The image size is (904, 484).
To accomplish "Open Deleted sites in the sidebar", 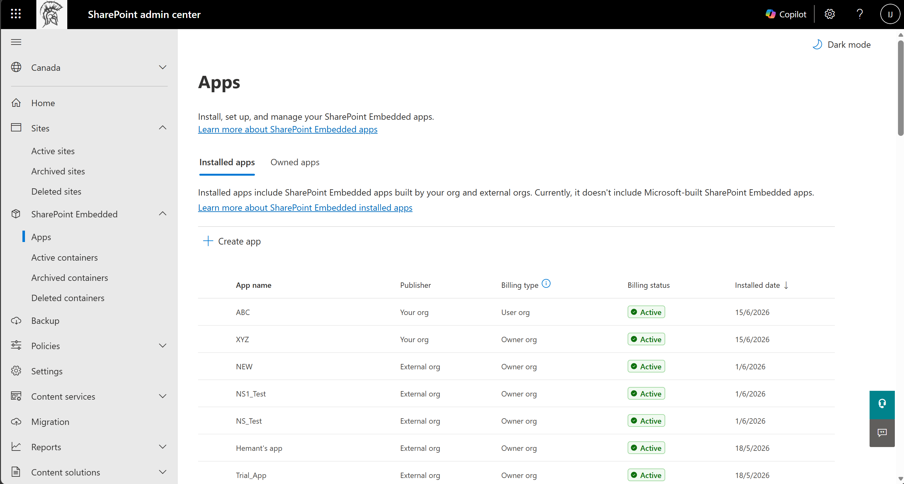I will click(x=56, y=192).
